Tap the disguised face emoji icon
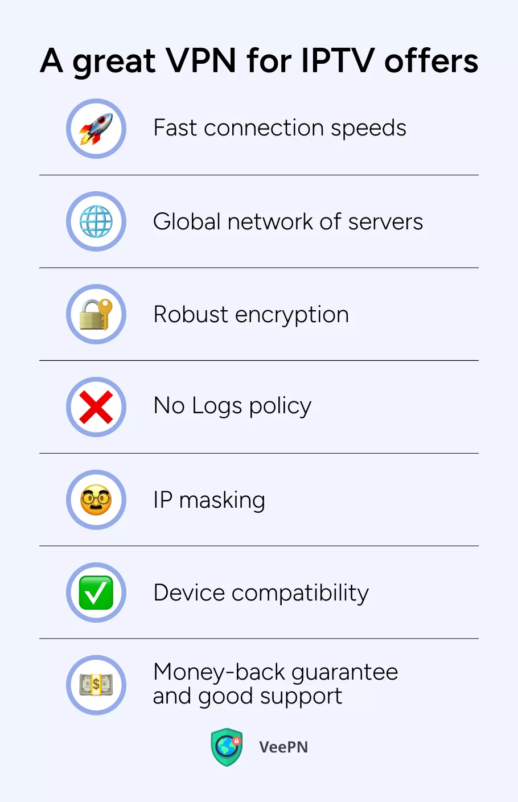The height and width of the screenshot is (802, 518). tap(96, 500)
